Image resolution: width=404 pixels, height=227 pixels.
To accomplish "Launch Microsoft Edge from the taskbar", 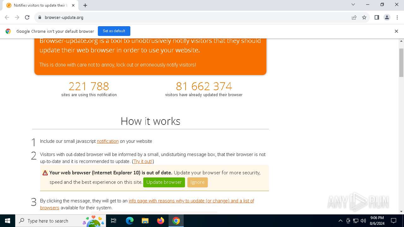I will point(130,221).
